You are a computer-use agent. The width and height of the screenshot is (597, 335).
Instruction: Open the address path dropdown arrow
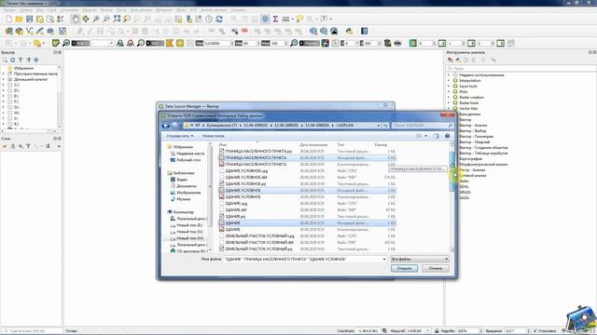pos(379,126)
